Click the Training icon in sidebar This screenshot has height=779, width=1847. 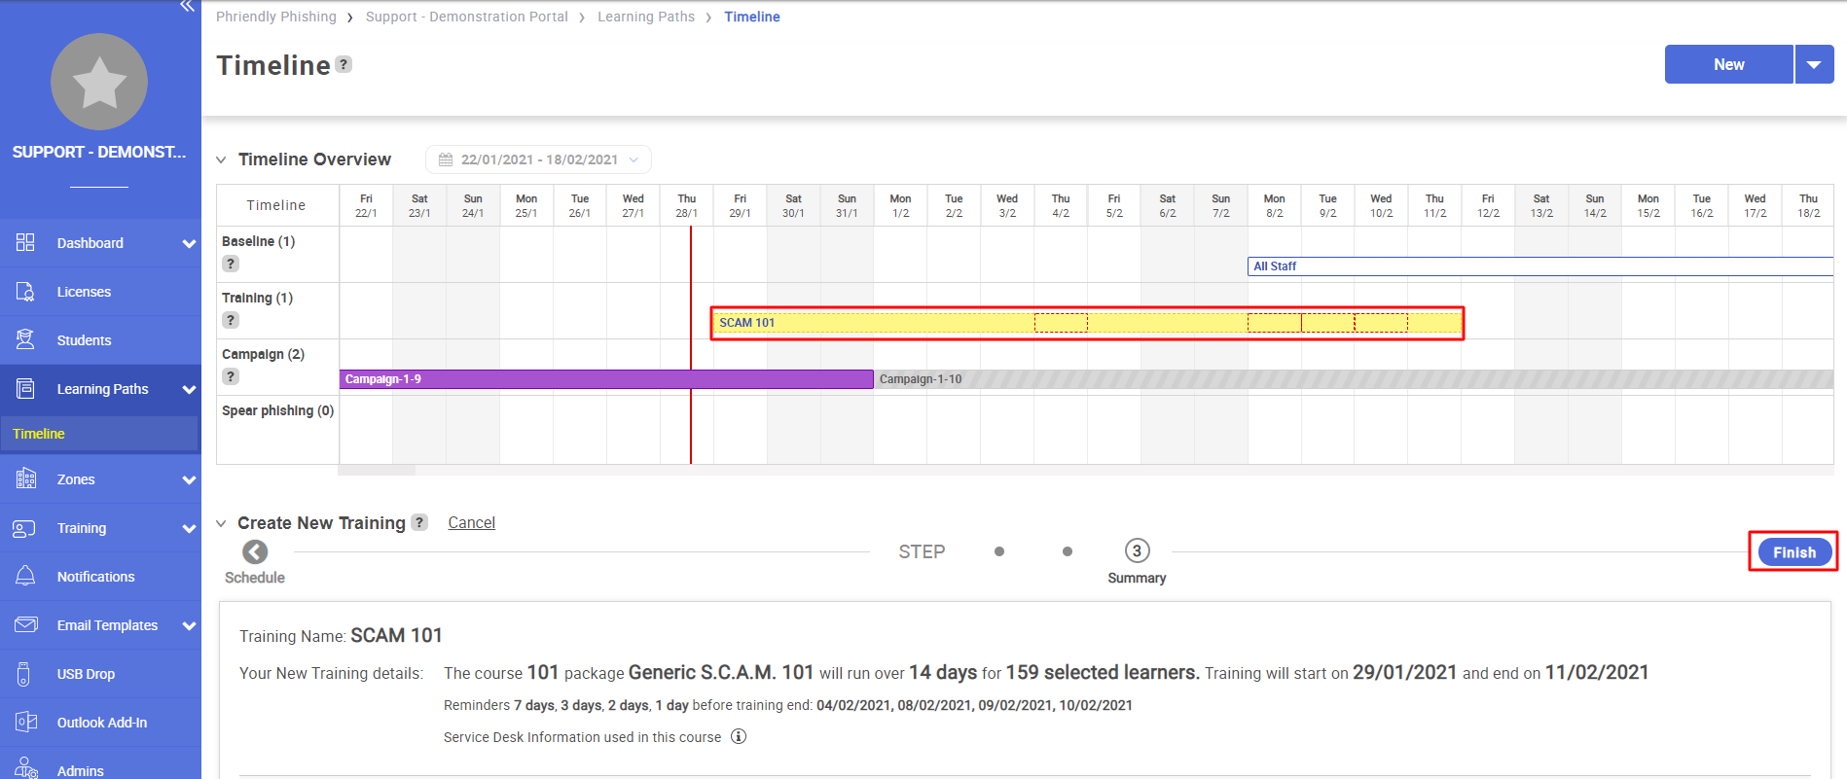[x=25, y=527]
